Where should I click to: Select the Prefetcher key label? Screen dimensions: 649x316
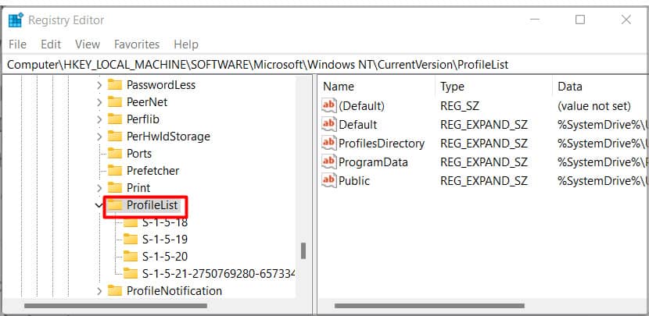(x=152, y=171)
